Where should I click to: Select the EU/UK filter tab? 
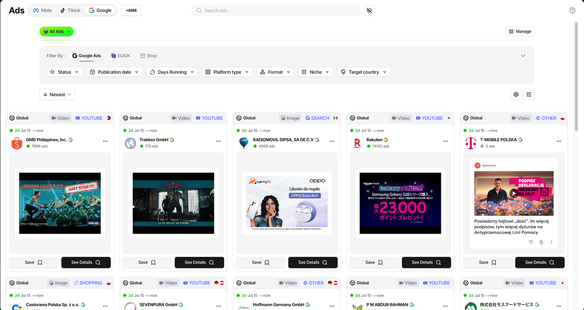(x=120, y=56)
